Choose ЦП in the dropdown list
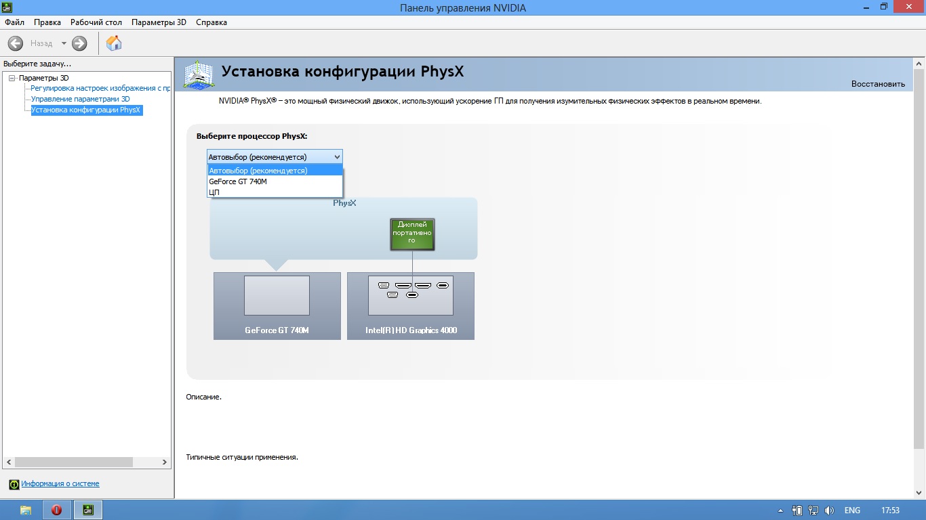 coord(275,192)
